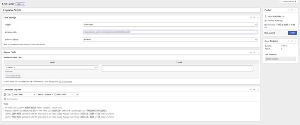Move Conditional Dispatch panel down
Image resolution: width=300 pixels, height=125 pixels.
pos(254,89)
